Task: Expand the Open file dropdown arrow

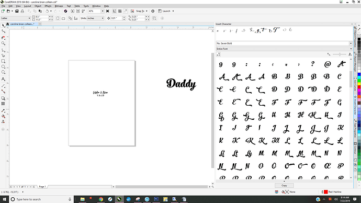Action: (x=12, y=11)
